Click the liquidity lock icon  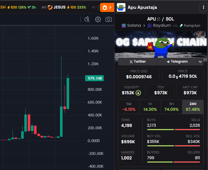point(138,93)
